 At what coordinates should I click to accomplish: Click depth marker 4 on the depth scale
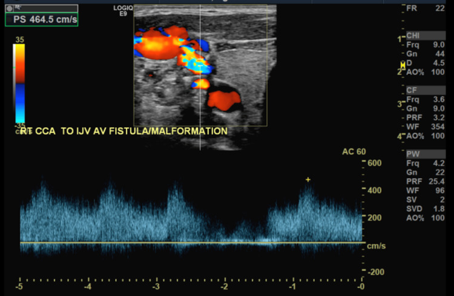click(400, 136)
